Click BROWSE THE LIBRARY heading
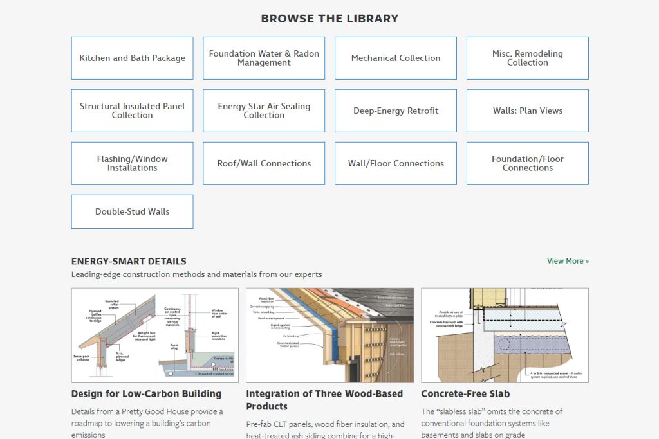This screenshot has width=659, height=439. pos(329,19)
